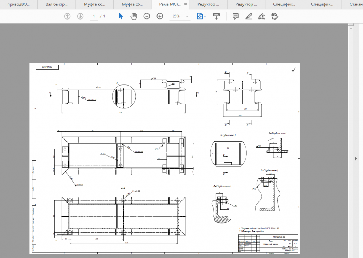Screen dimensions: 363x258
Task: Switch to the приводВО tab
Action: [x=19, y=4]
